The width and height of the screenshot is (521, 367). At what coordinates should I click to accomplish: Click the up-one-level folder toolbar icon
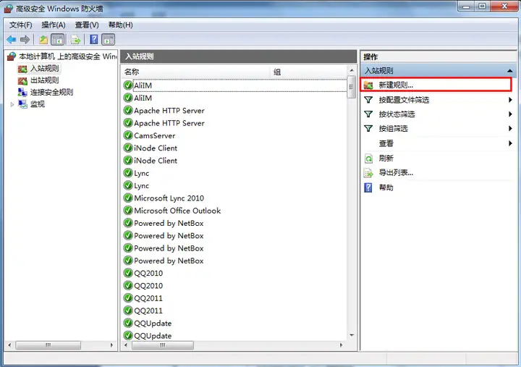[x=43, y=40]
